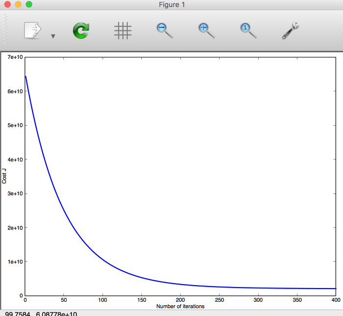Screen dimensions: 343x316
Task: Click the '200' x-axis tick label
Action: [180, 300]
